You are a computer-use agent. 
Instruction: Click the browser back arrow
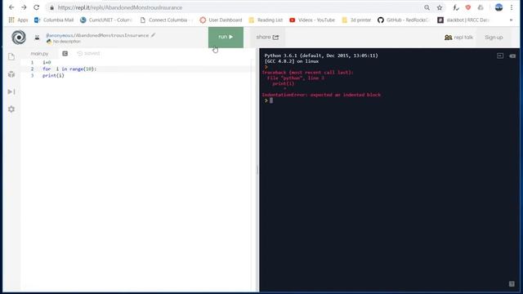(11, 7)
